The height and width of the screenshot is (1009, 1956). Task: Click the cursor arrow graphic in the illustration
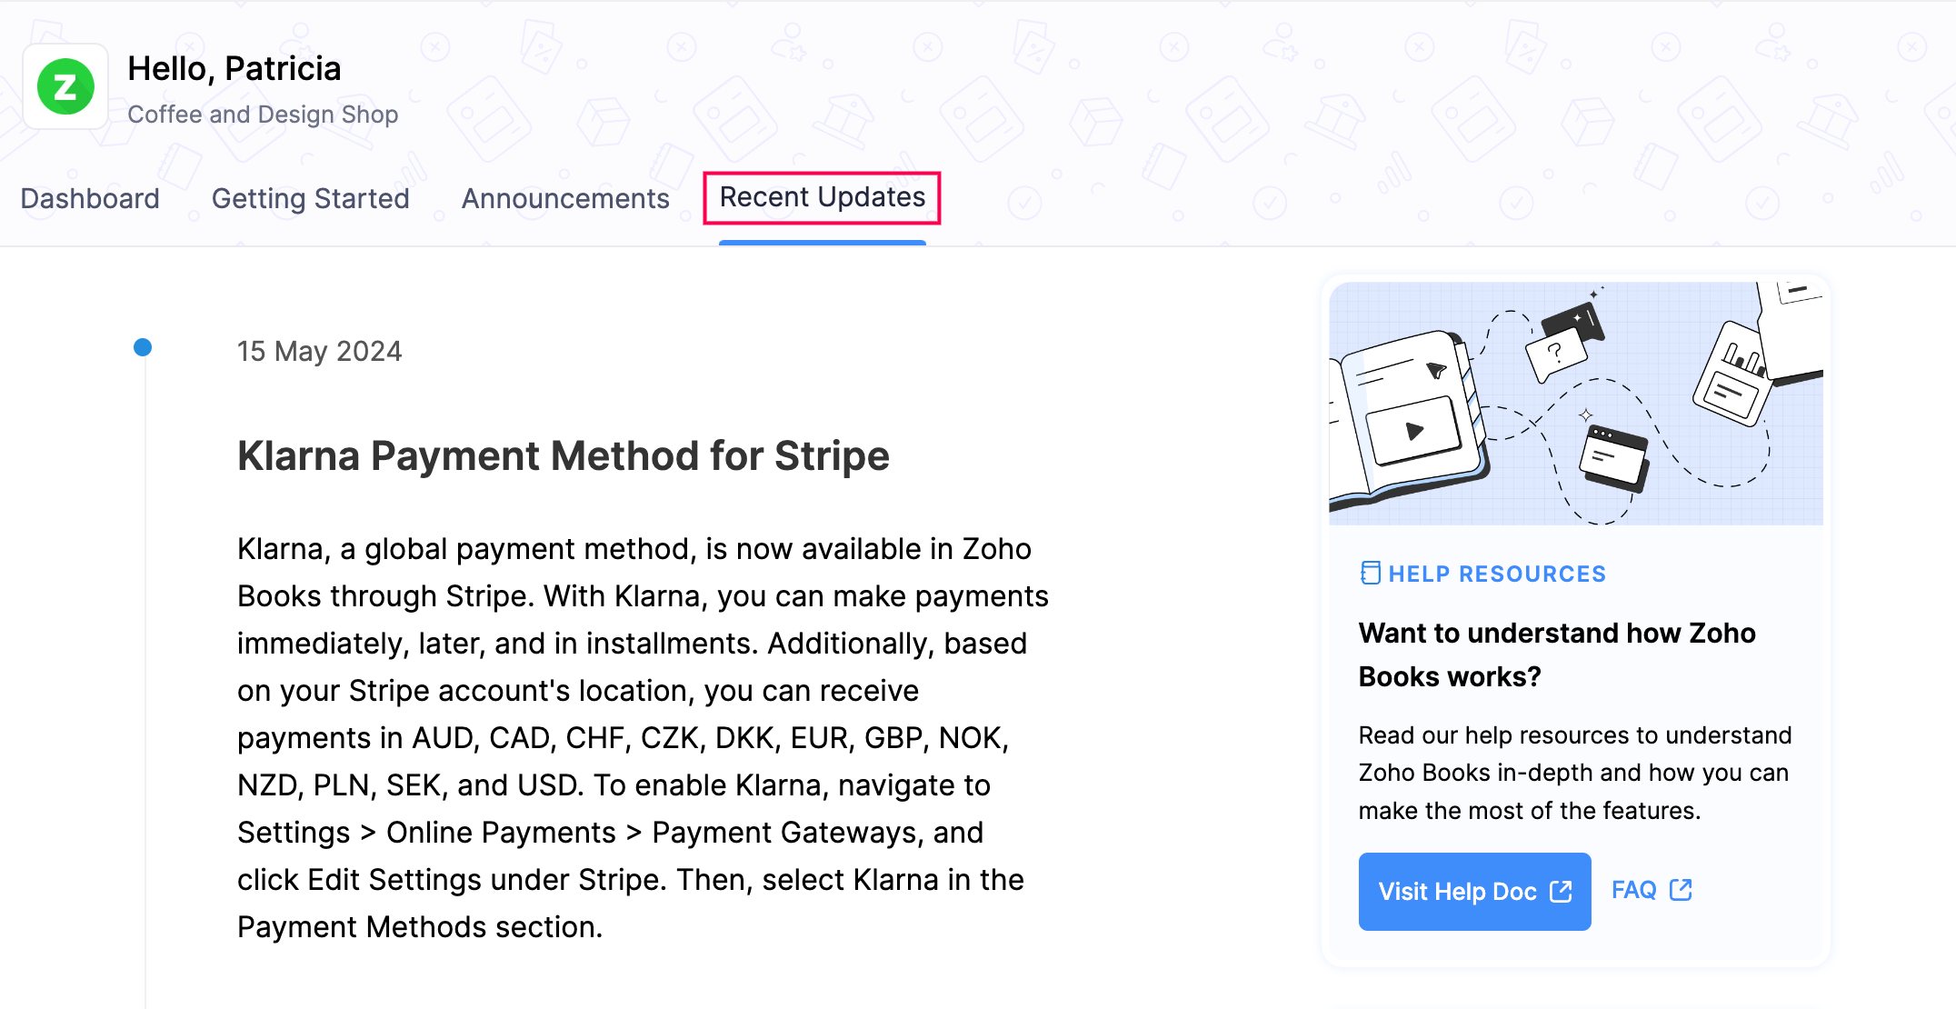(x=1437, y=372)
